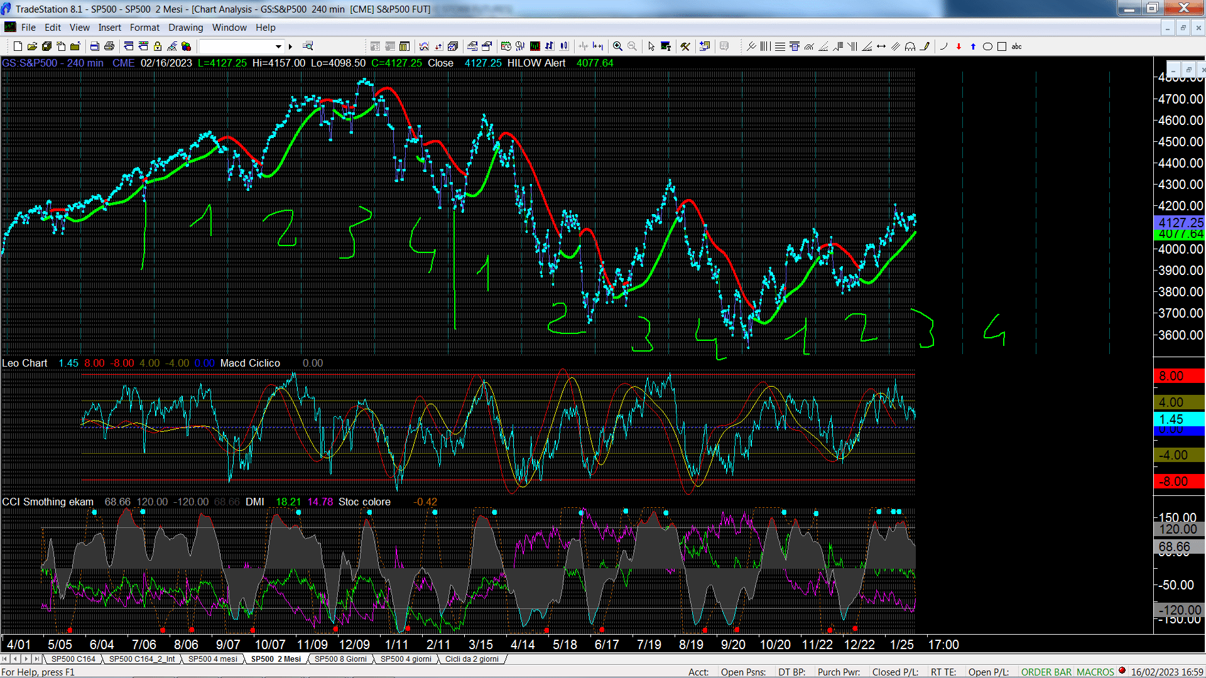Open the Edit menu
Viewport: 1206px width, 678px height.
coord(53,28)
